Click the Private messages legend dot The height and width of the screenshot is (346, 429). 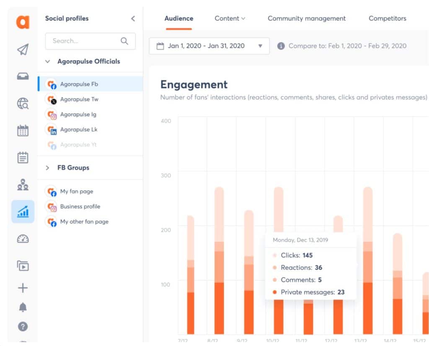(275, 292)
